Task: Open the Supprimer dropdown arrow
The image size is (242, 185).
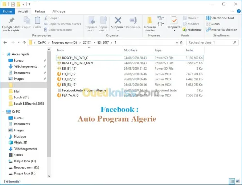Action: point(118,31)
